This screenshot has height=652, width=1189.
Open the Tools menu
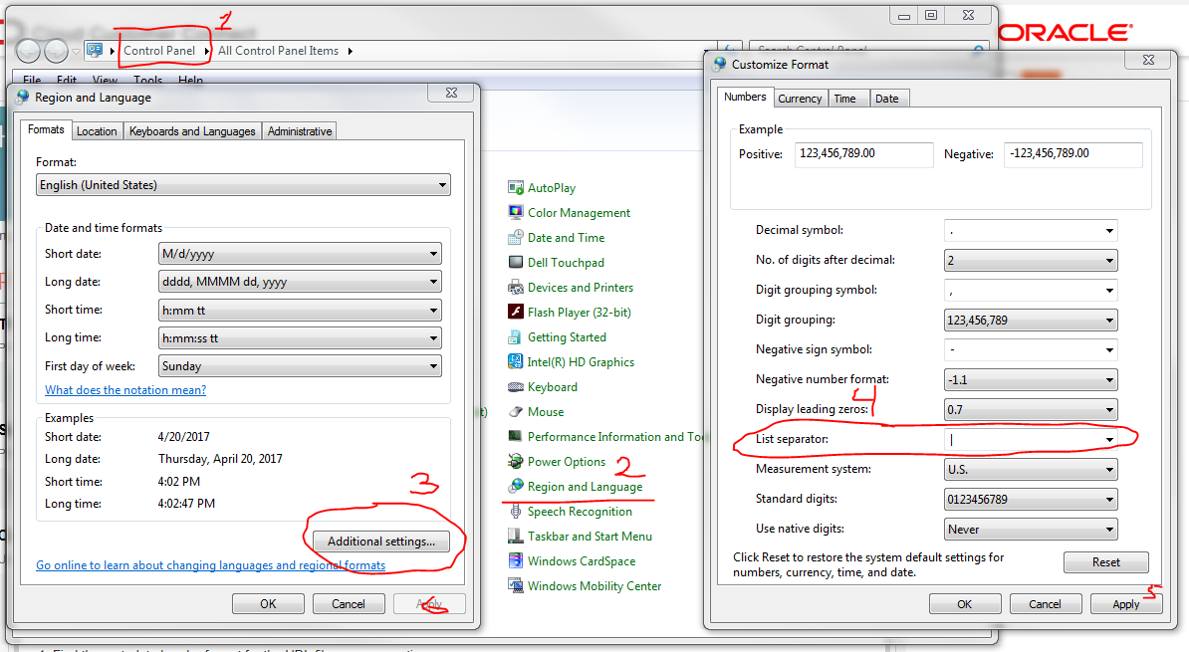(x=147, y=80)
